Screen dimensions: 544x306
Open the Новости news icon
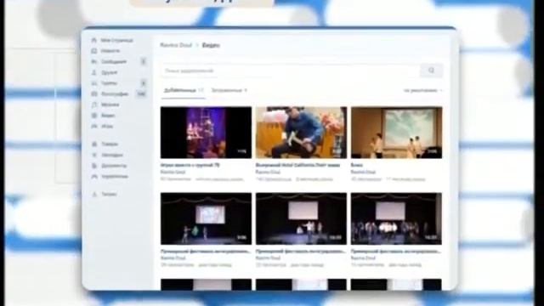94,51
